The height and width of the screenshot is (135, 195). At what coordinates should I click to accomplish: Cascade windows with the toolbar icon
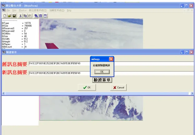pos(36,16)
